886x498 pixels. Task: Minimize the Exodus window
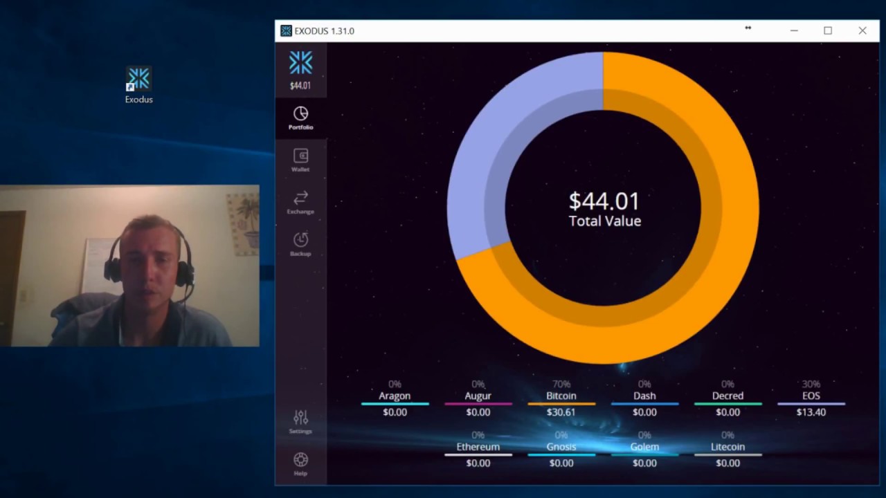click(794, 30)
